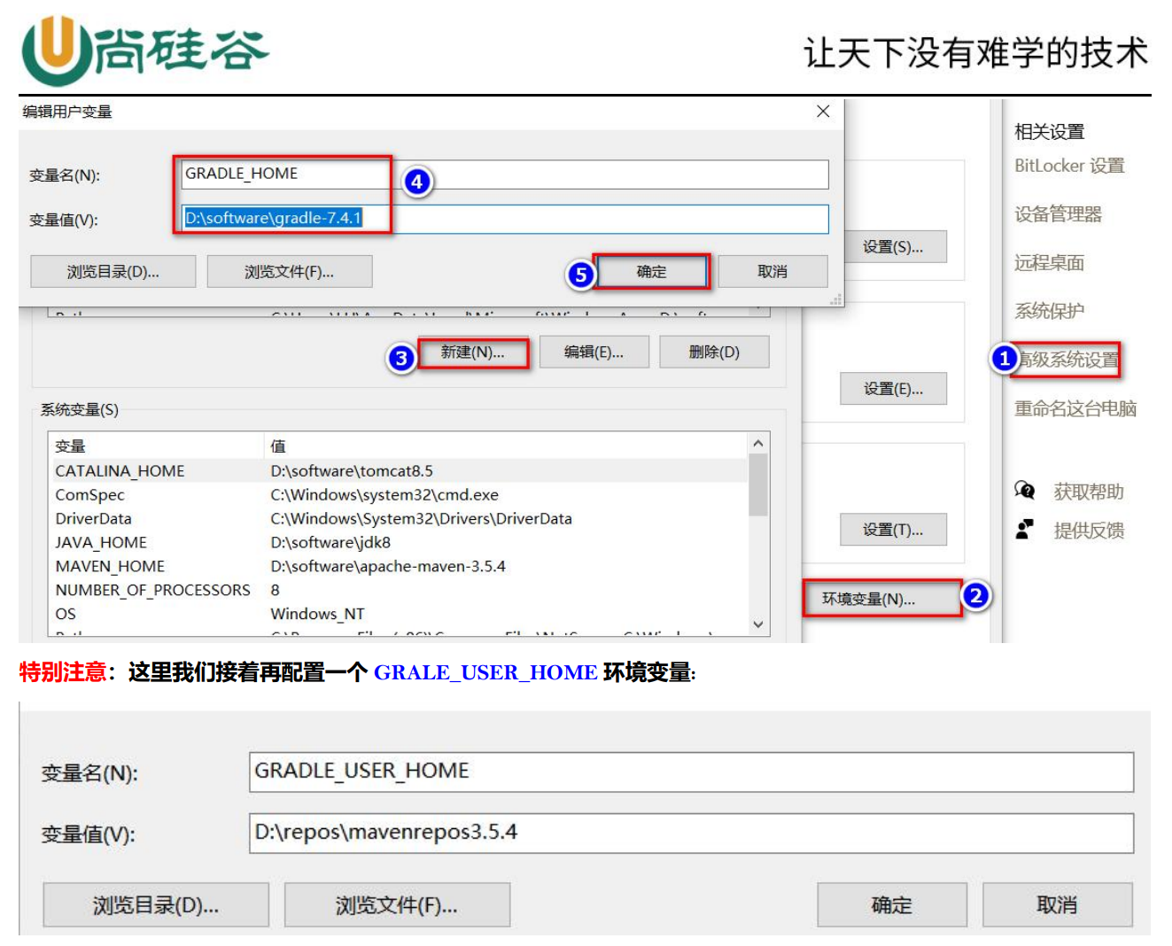1172x946 pixels.
Task: Click 重命名这台电脑 link
Action: pos(1075,407)
